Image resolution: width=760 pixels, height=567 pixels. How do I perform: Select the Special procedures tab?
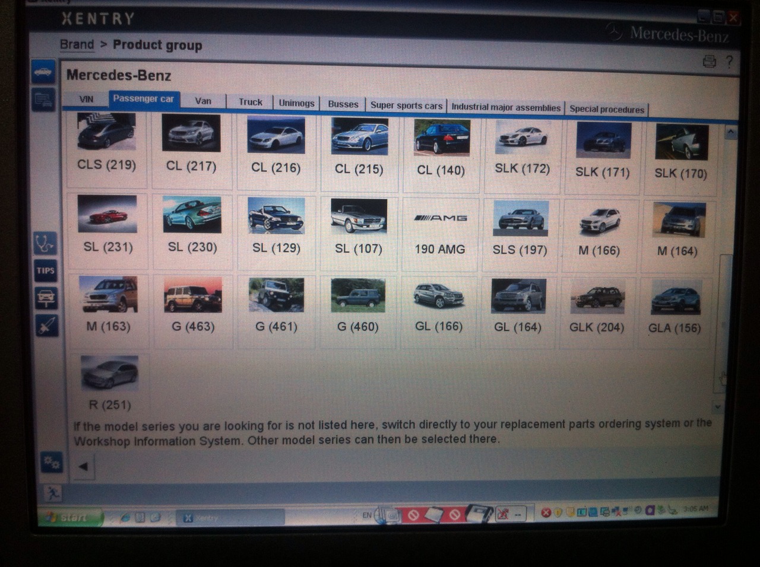[606, 109]
